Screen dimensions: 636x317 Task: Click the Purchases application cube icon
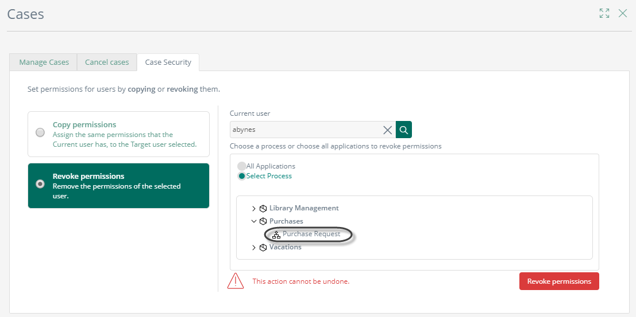pos(263,221)
